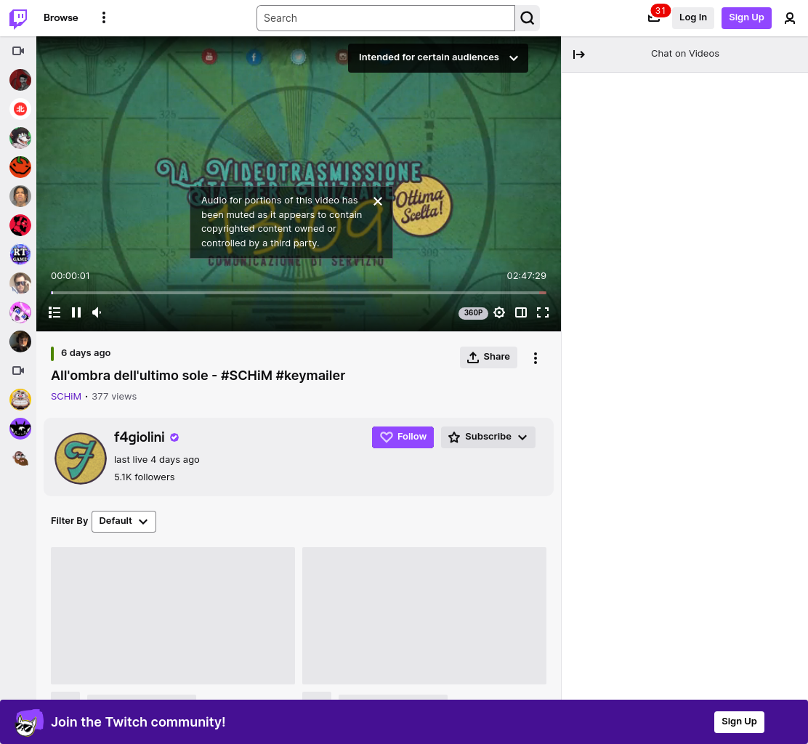Screen dimensions: 808x744
Task: Pause the video playback
Action: [x=76, y=312]
